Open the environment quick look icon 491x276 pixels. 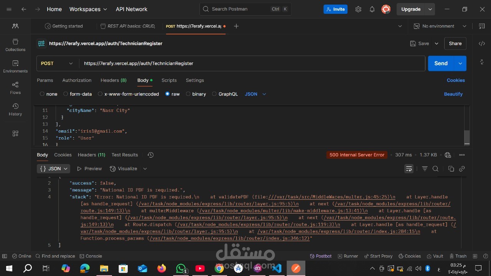pyautogui.click(x=482, y=26)
